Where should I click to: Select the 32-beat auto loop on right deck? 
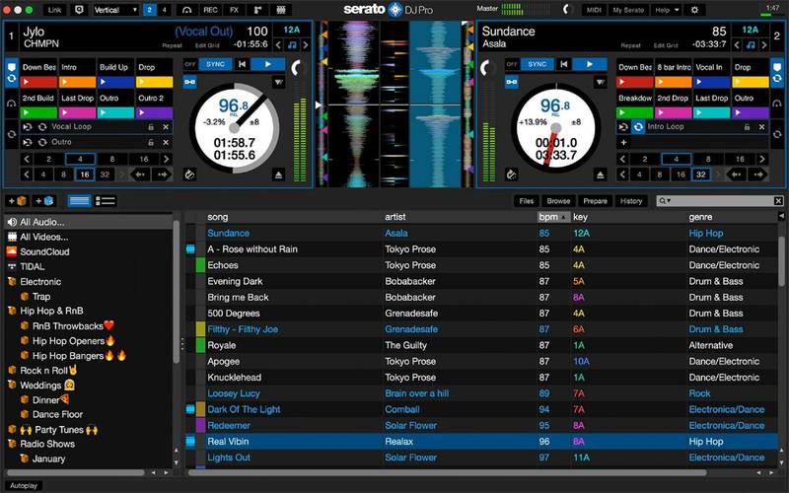[701, 175]
